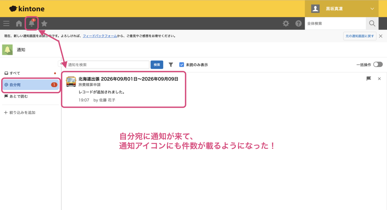Open the settings gear icon

pyautogui.click(x=286, y=23)
